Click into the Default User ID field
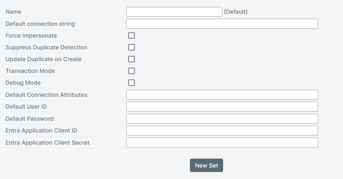The height and width of the screenshot is (179, 343). pyautogui.click(x=222, y=107)
